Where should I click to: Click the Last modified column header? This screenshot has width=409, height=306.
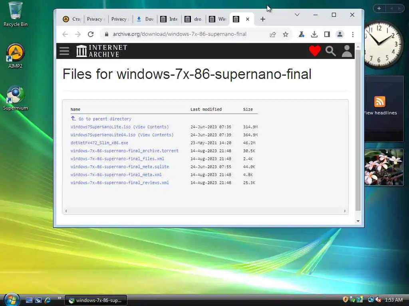coord(206,109)
